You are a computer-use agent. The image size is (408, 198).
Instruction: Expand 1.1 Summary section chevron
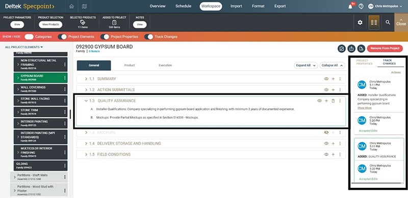click(x=86, y=79)
